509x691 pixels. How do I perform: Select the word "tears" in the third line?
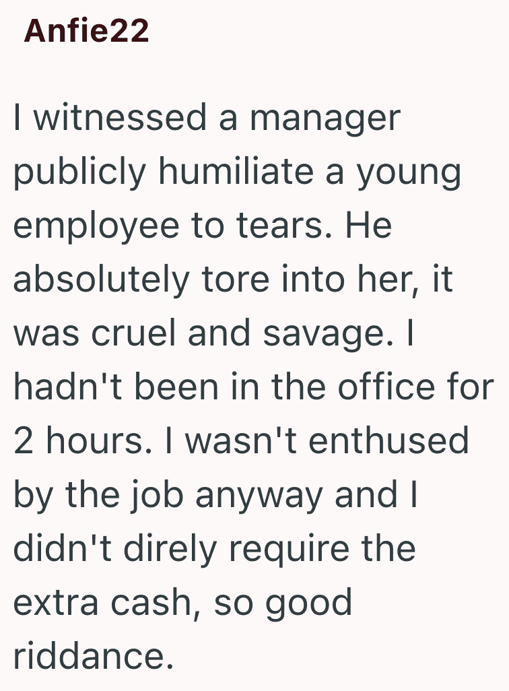click(x=279, y=225)
